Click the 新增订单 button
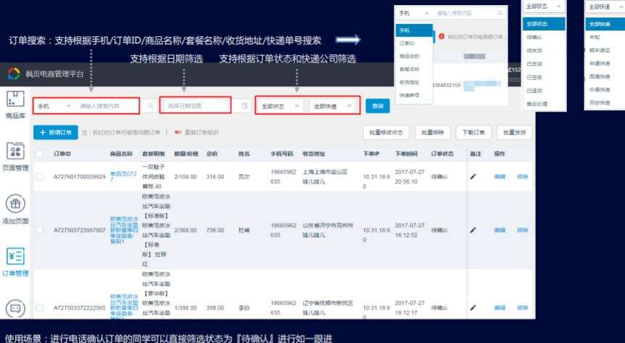The width and height of the screenshot is (625, 343). click(x=54, y=133)
